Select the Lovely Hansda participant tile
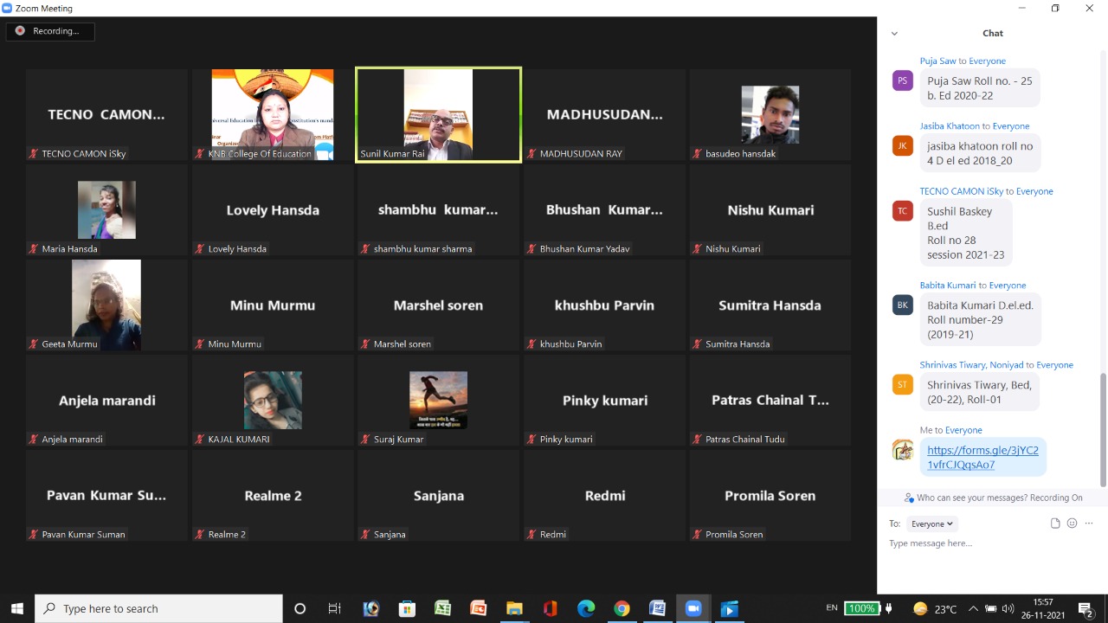Image resolution: width=1108 pixels, height=623 pixels. pos(273,209)
